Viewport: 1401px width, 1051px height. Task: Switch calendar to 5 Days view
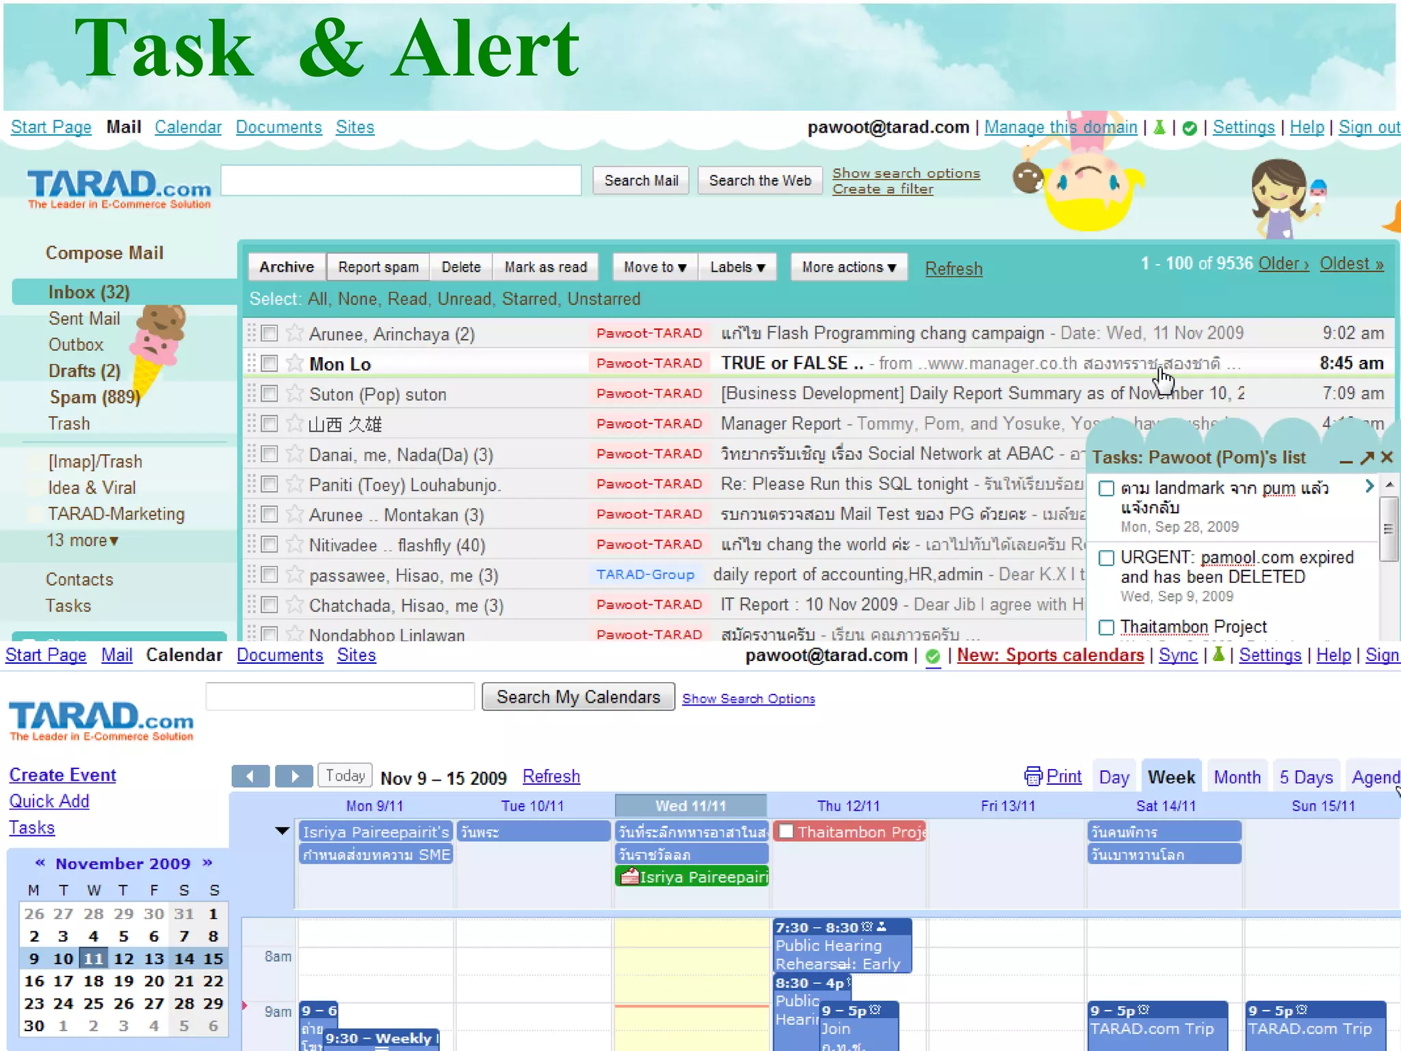(x=1306, y=777)
